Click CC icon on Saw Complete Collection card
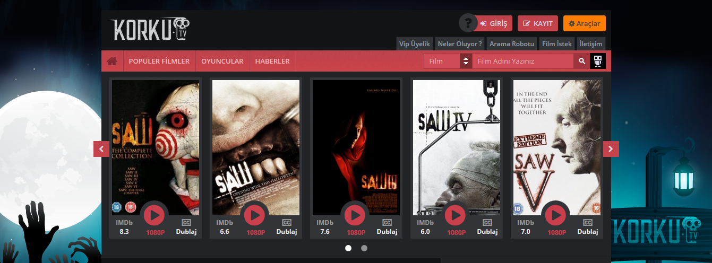The width and height of the screenshot is (712, 263). pyautogui.click(x=186, y=223)
